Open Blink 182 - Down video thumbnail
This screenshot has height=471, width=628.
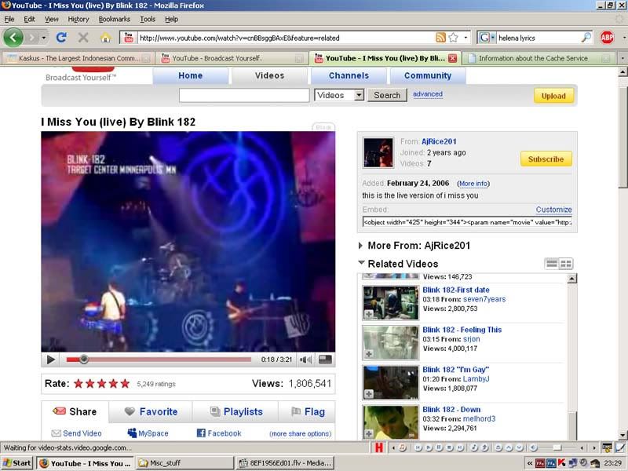click(390, 422)
